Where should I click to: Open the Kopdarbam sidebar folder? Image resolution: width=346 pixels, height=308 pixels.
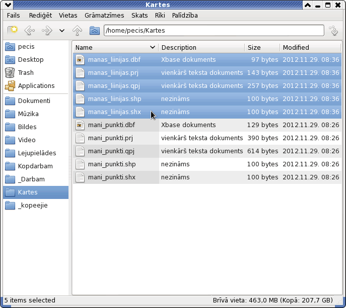36,166
